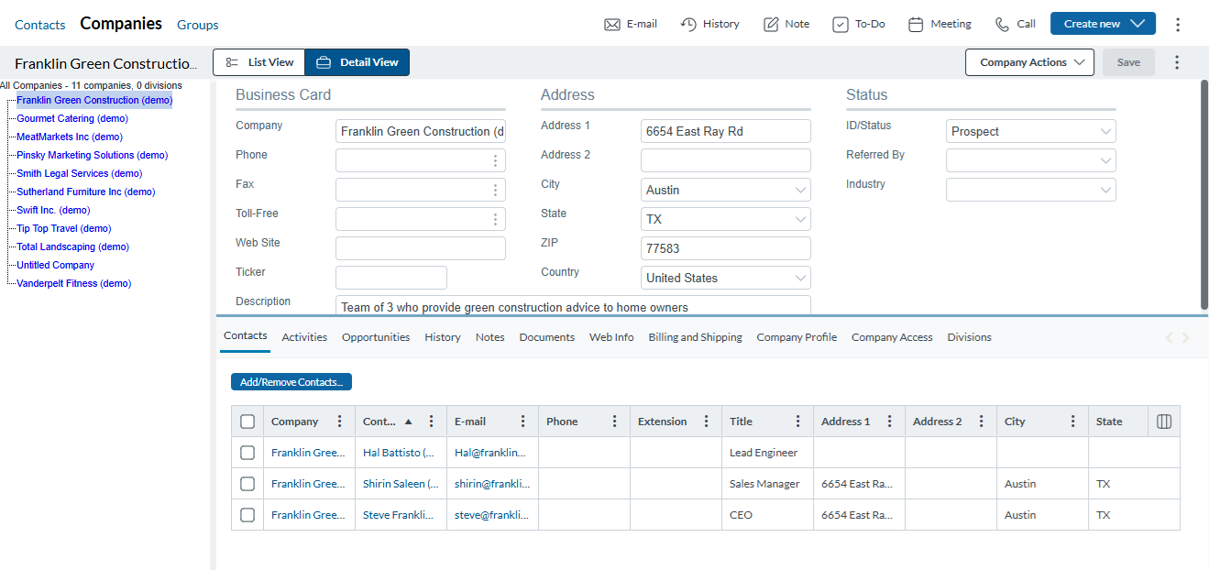
Task: Click the Save button
Action: tap(1128, 62)
